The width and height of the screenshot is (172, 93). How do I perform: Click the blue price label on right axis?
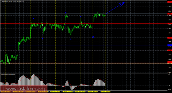170,45
